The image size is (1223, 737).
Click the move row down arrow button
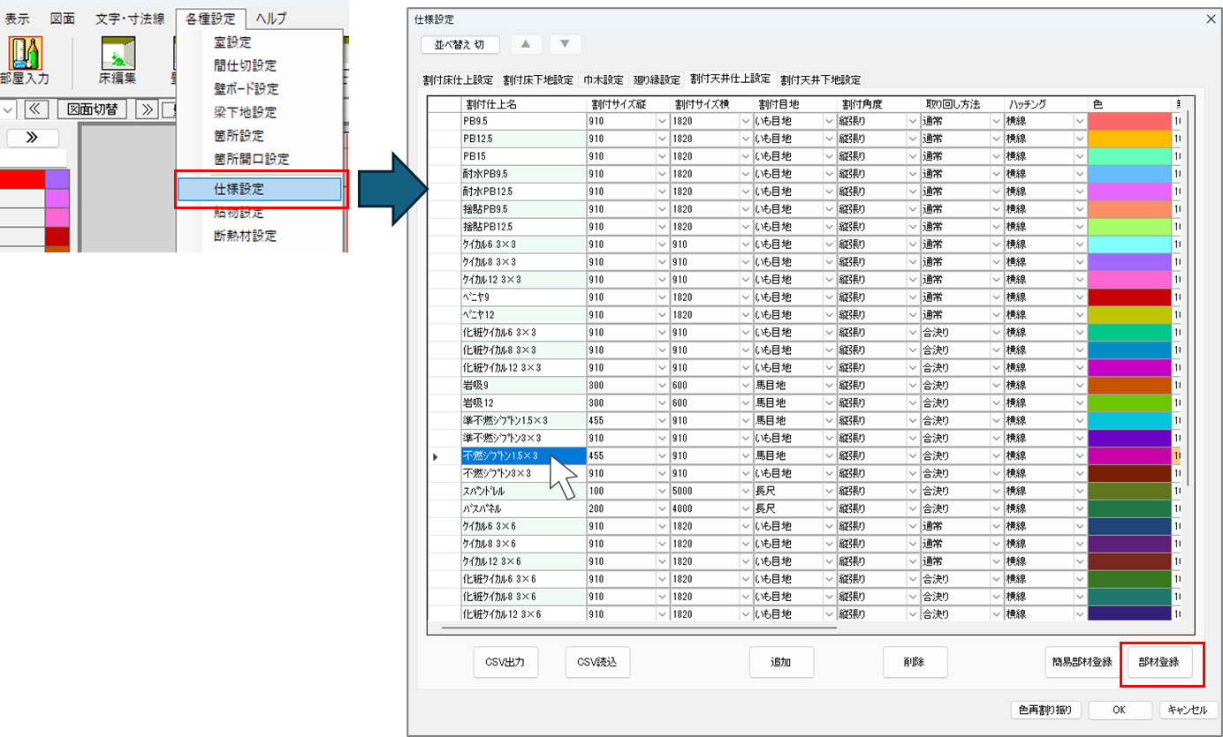[566, 44]
